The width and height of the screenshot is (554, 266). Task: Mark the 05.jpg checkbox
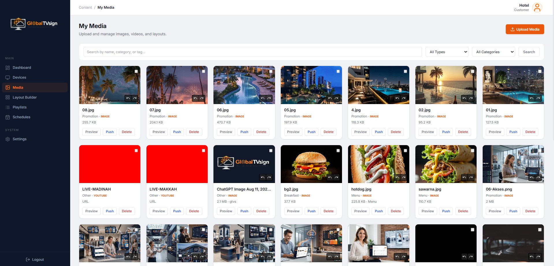coord(338,71)
